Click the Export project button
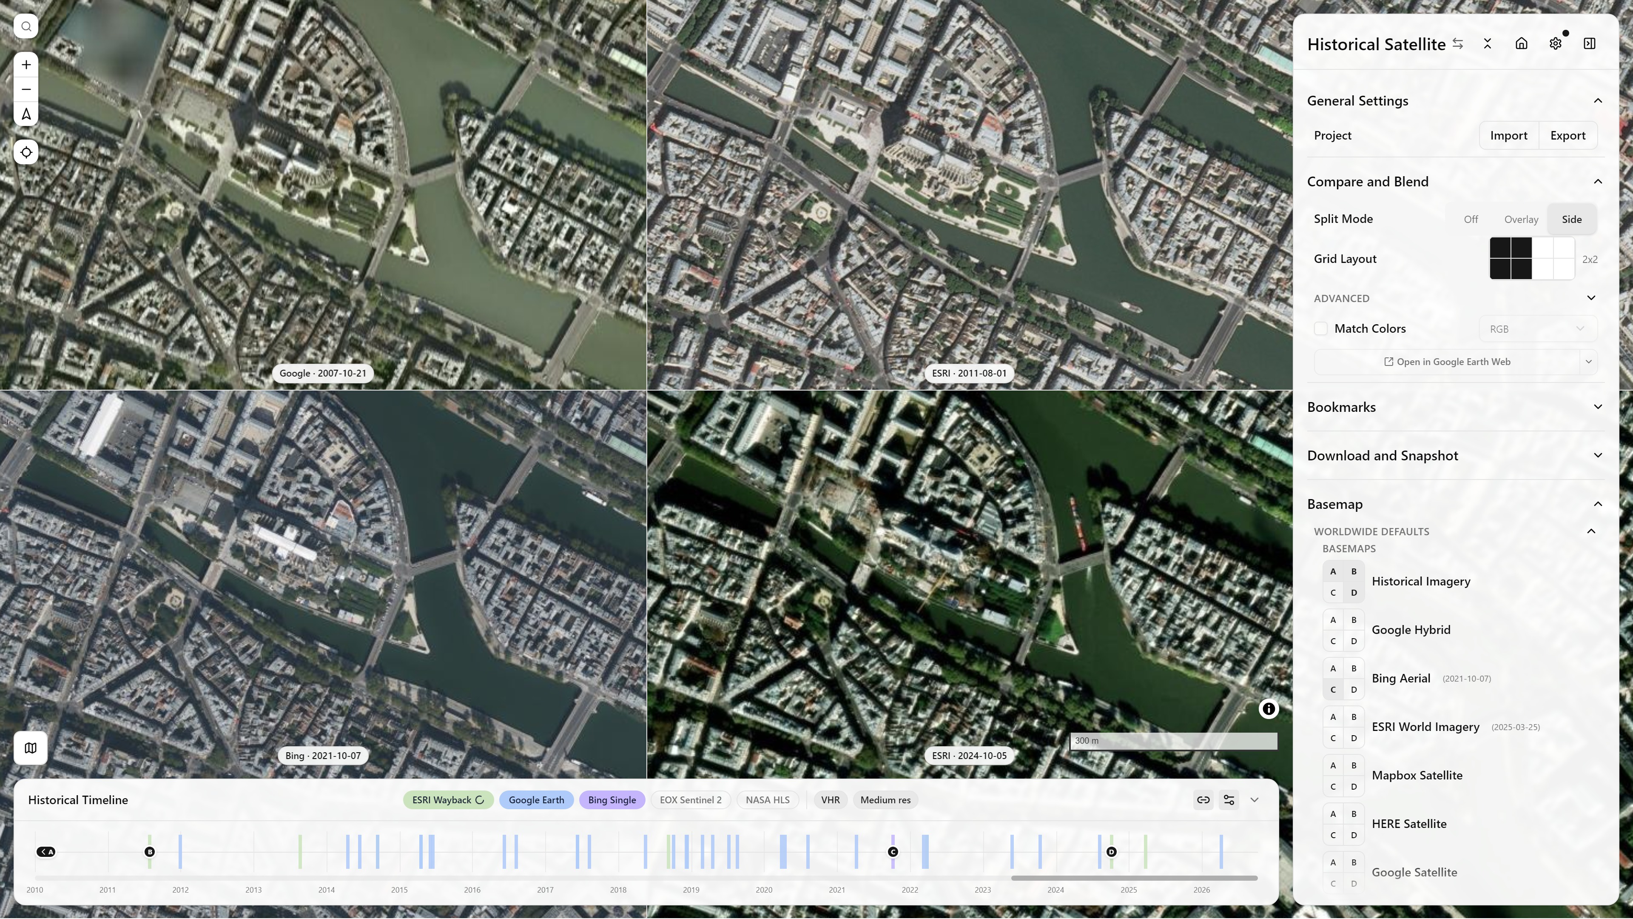The image size is (1633, 919). (1568, 136)
